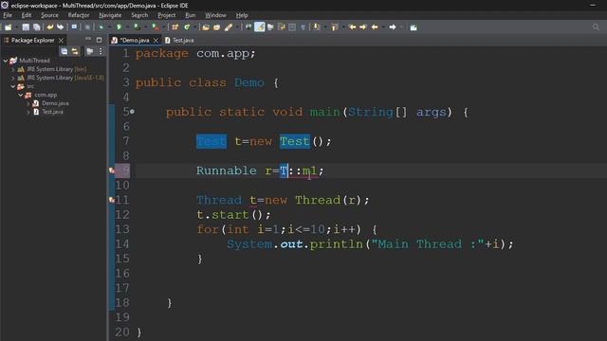Collapse the com.app package node

click(21, 95)
